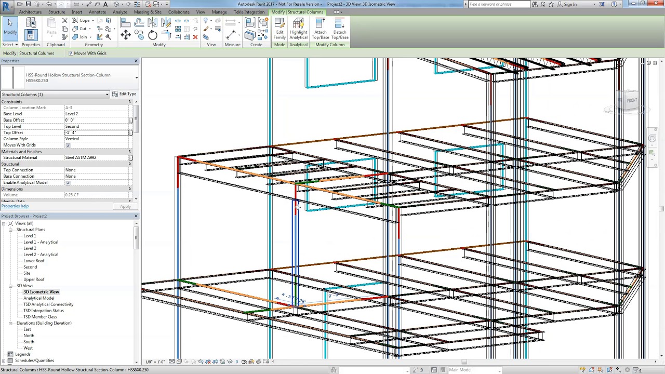Open Level 2 - Analytical plan view
This screenshot has width=665, height=374.
41,255
